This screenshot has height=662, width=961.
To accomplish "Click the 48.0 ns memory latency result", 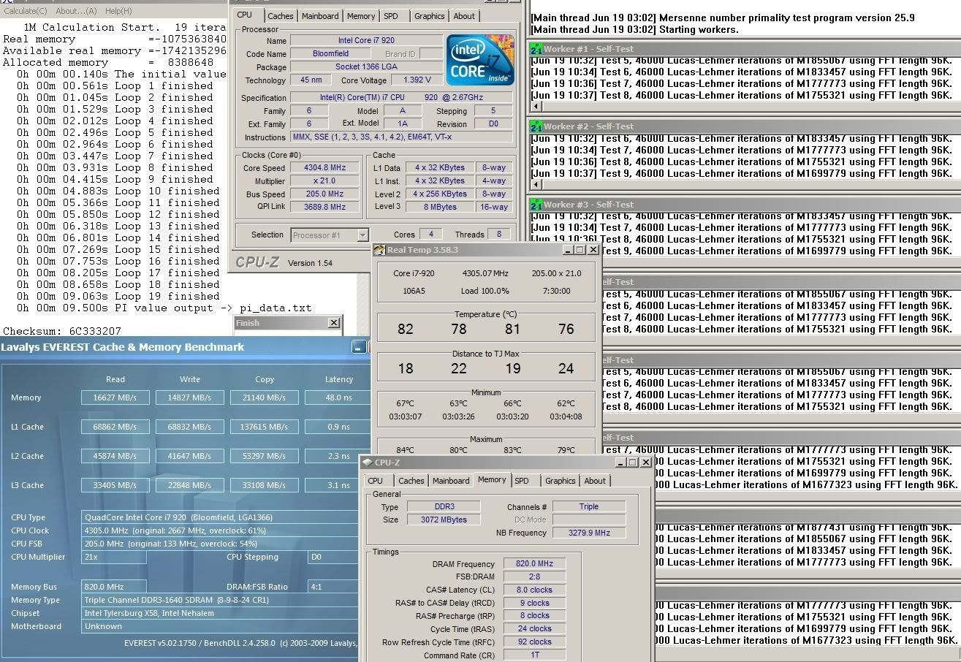I will click(338, 397).
